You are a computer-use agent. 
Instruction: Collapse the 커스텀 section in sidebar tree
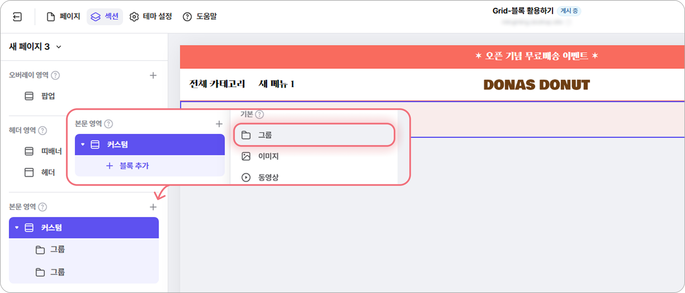coord(17,228)
